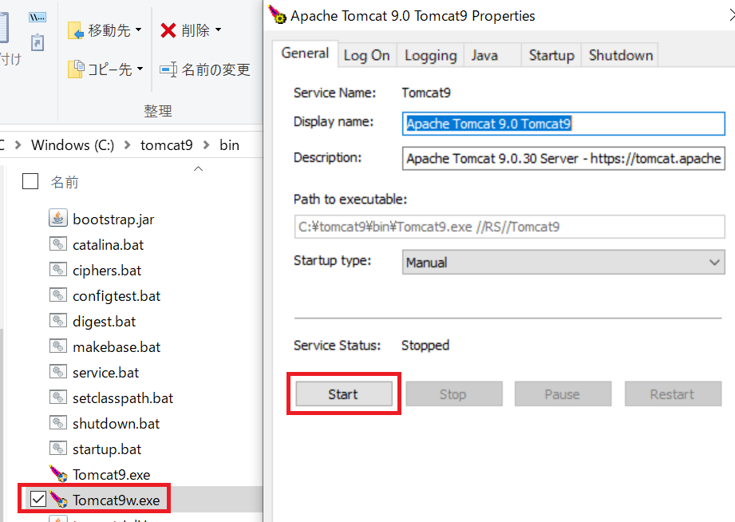Click the setclasspath.bat file icon
The height and width of the screenshot is (522, 735).
(x=58, y=397)
